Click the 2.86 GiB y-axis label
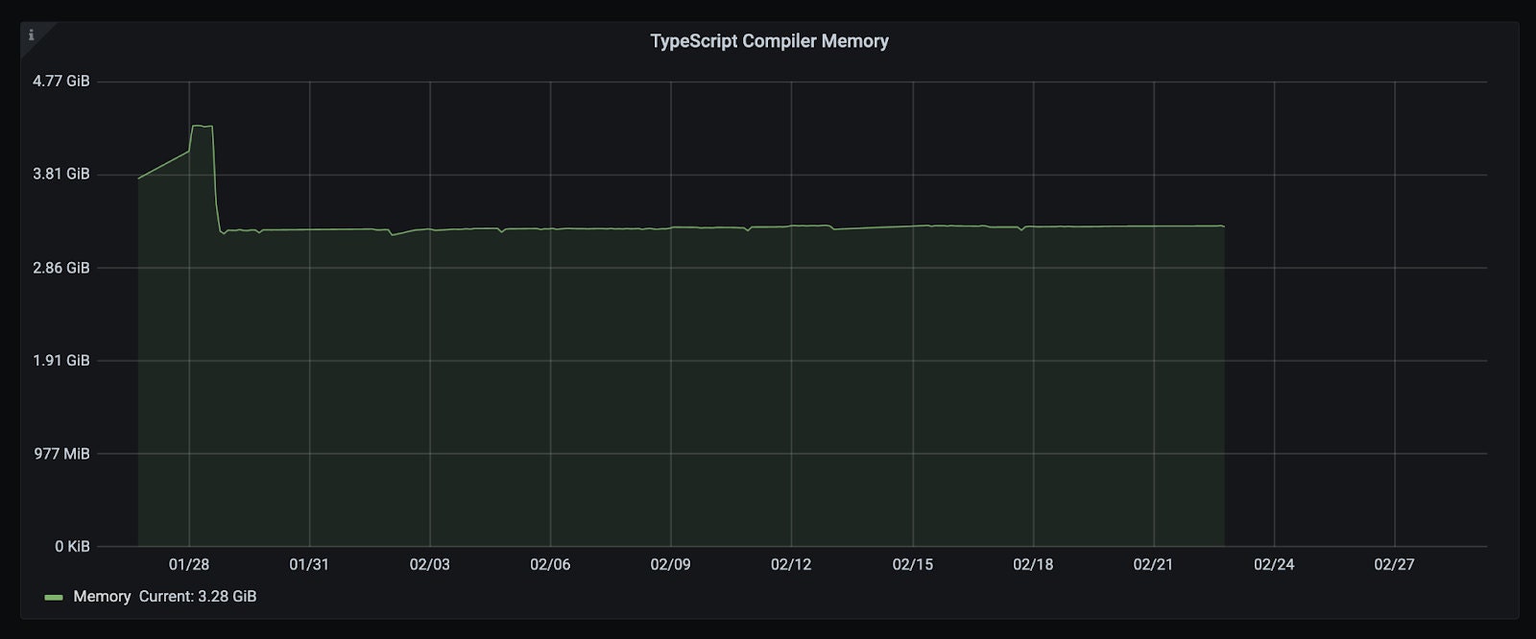The width and height of the screenshot is (1536, 639). pos(61,268)
